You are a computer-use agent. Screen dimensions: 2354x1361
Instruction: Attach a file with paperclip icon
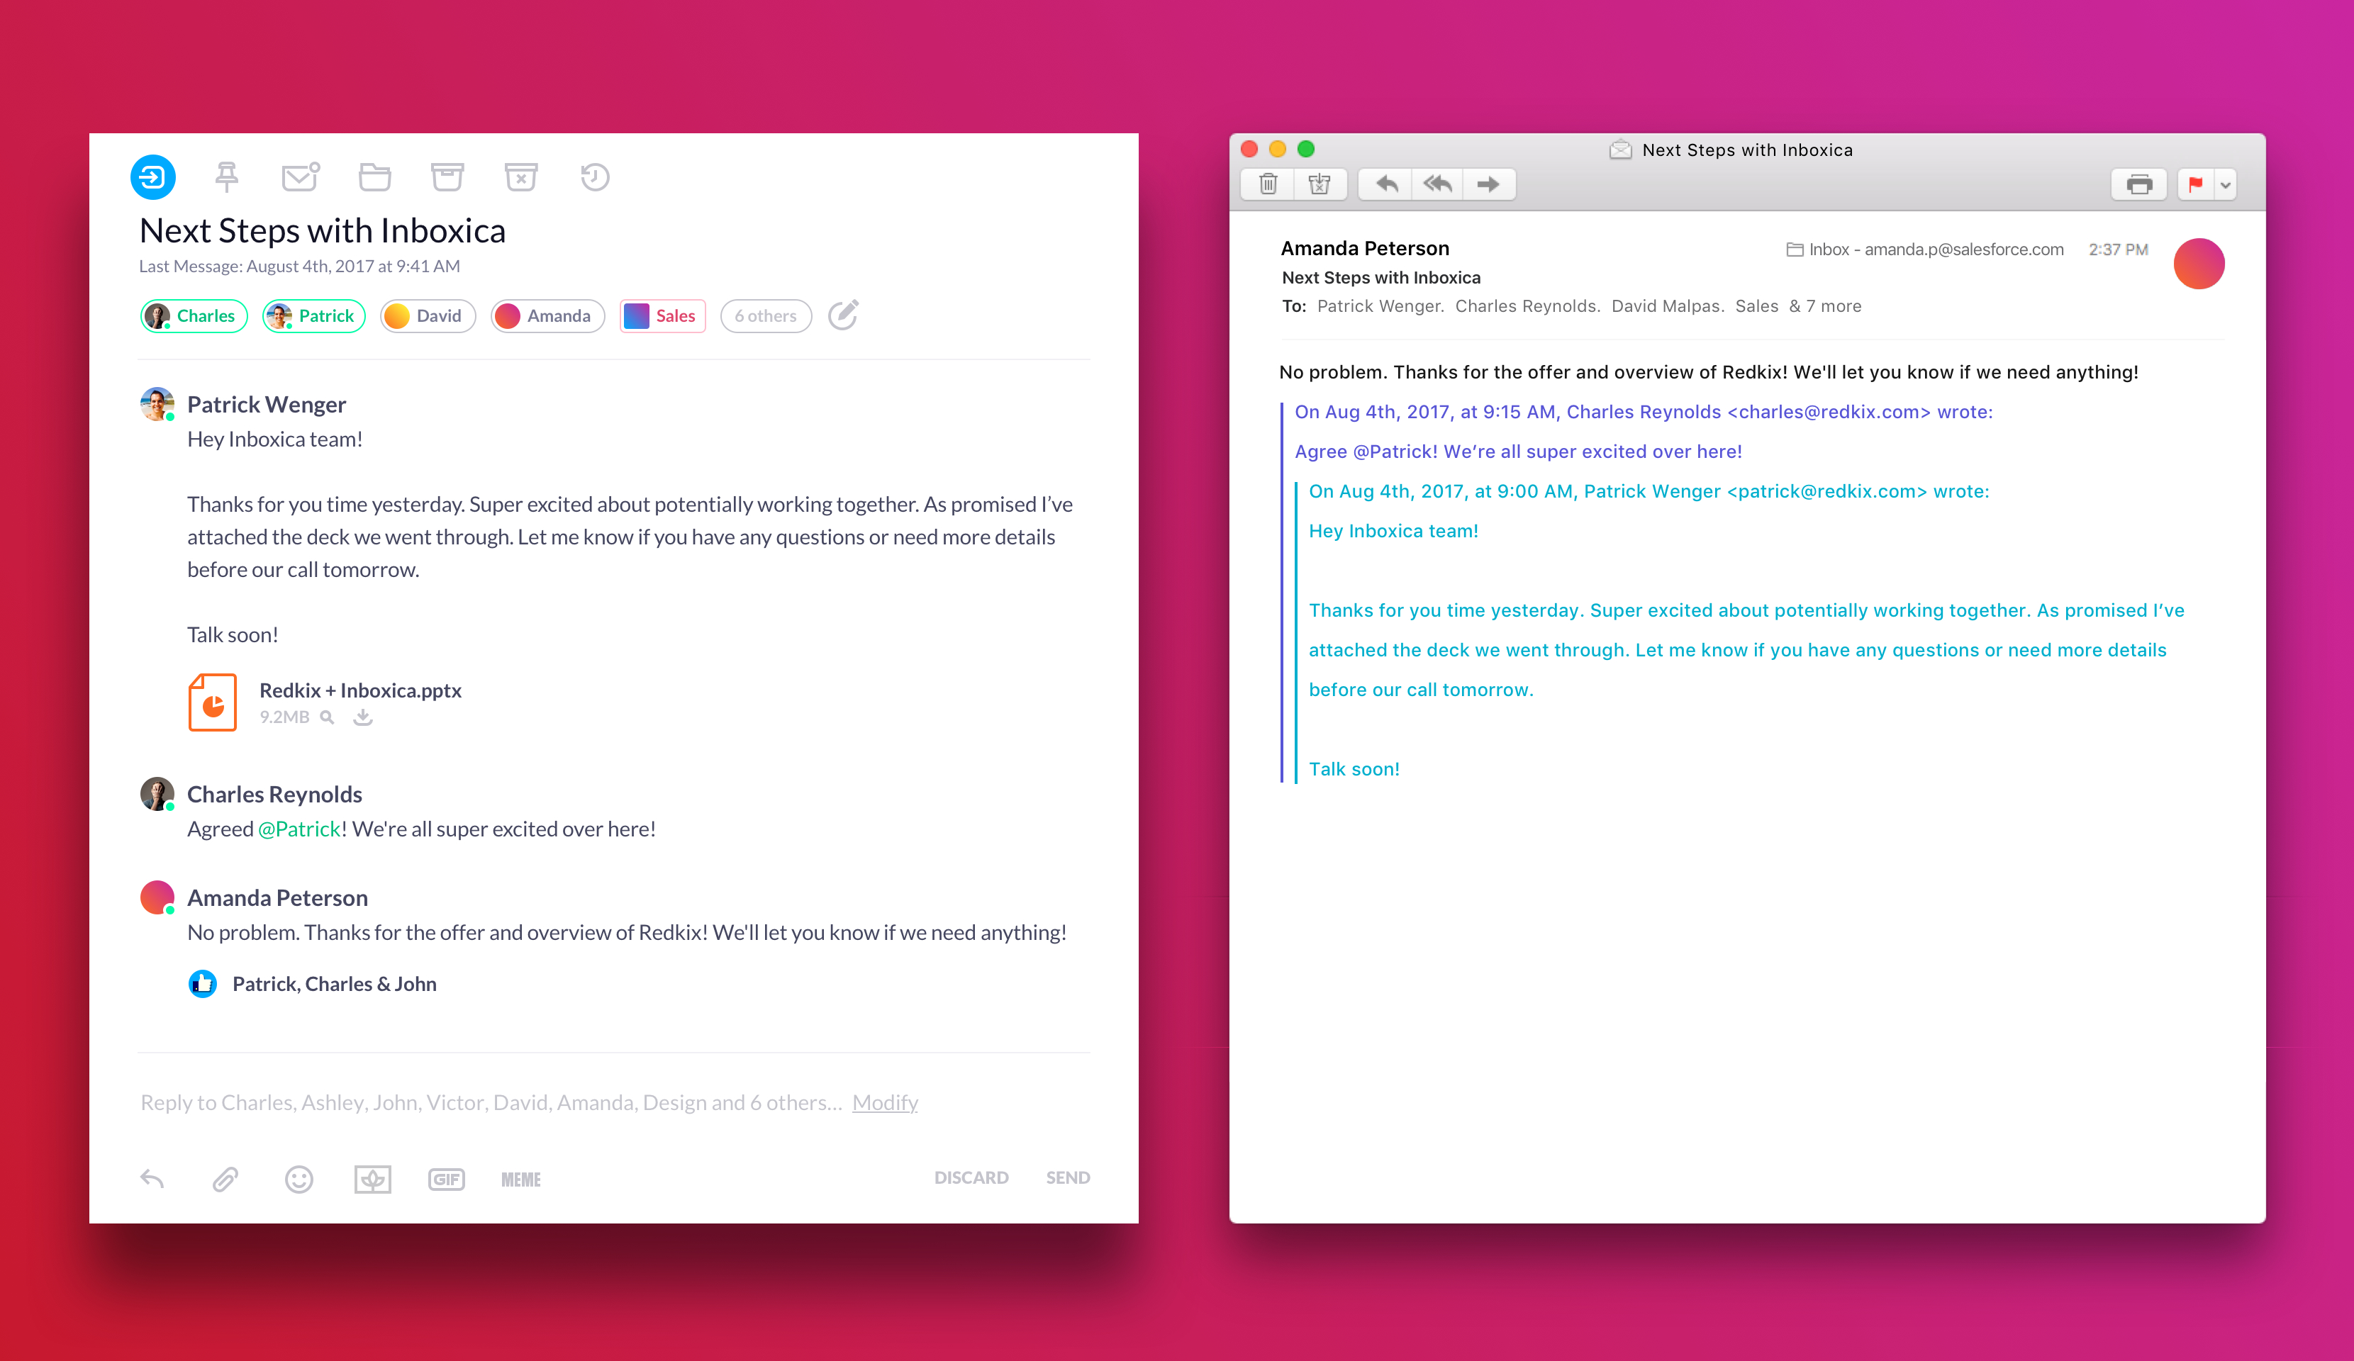pos(225,1179)
